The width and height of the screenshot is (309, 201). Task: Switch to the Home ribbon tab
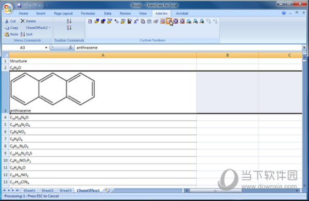click(x=24, y=13)
